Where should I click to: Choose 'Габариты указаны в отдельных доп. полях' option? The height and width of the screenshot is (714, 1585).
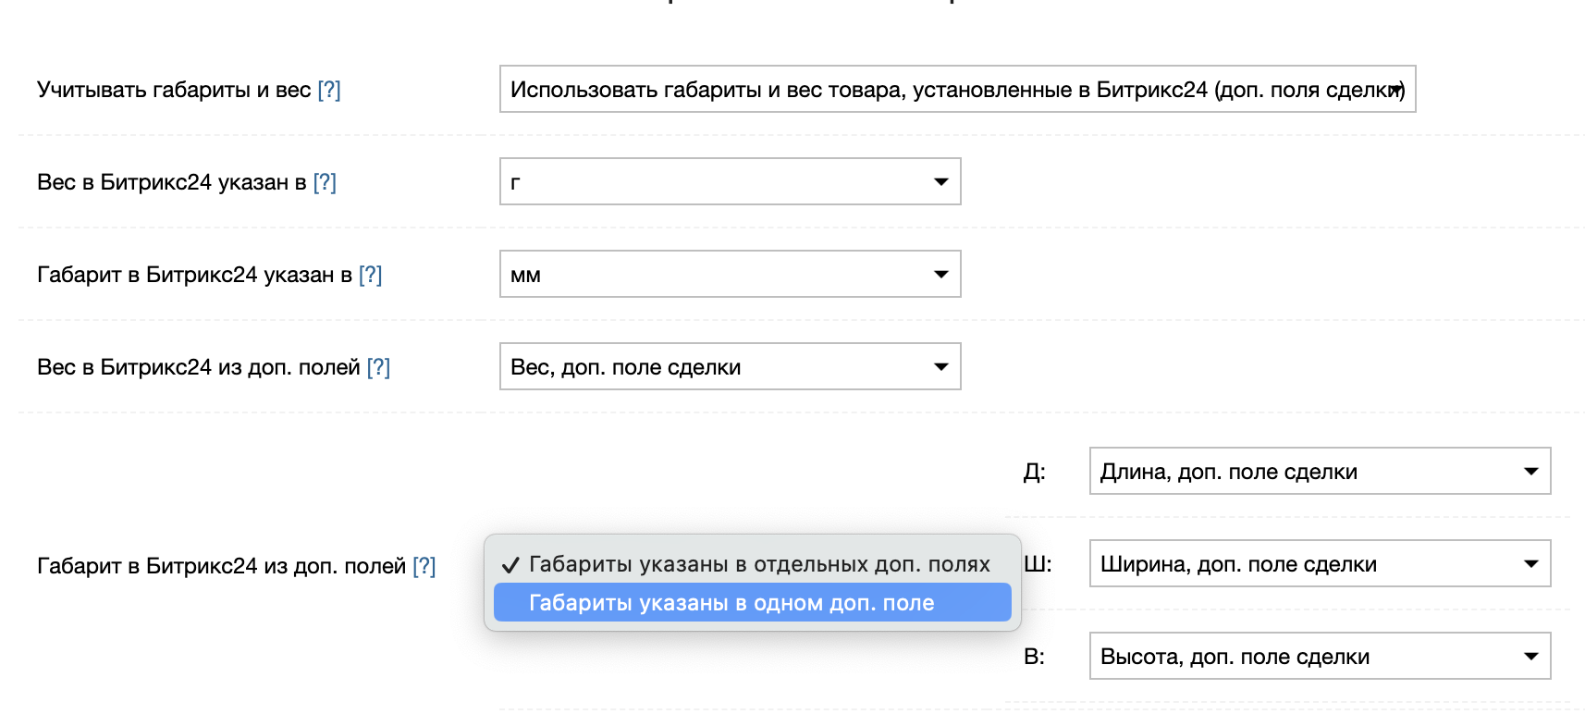click(x=758, y=564)
